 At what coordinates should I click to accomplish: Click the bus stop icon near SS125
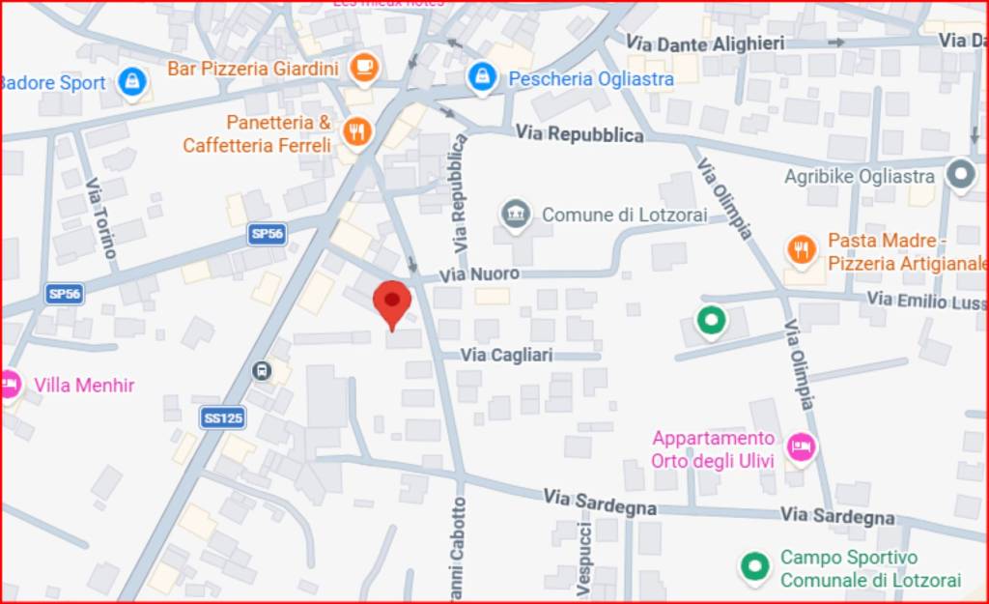[x=261, y=370]
